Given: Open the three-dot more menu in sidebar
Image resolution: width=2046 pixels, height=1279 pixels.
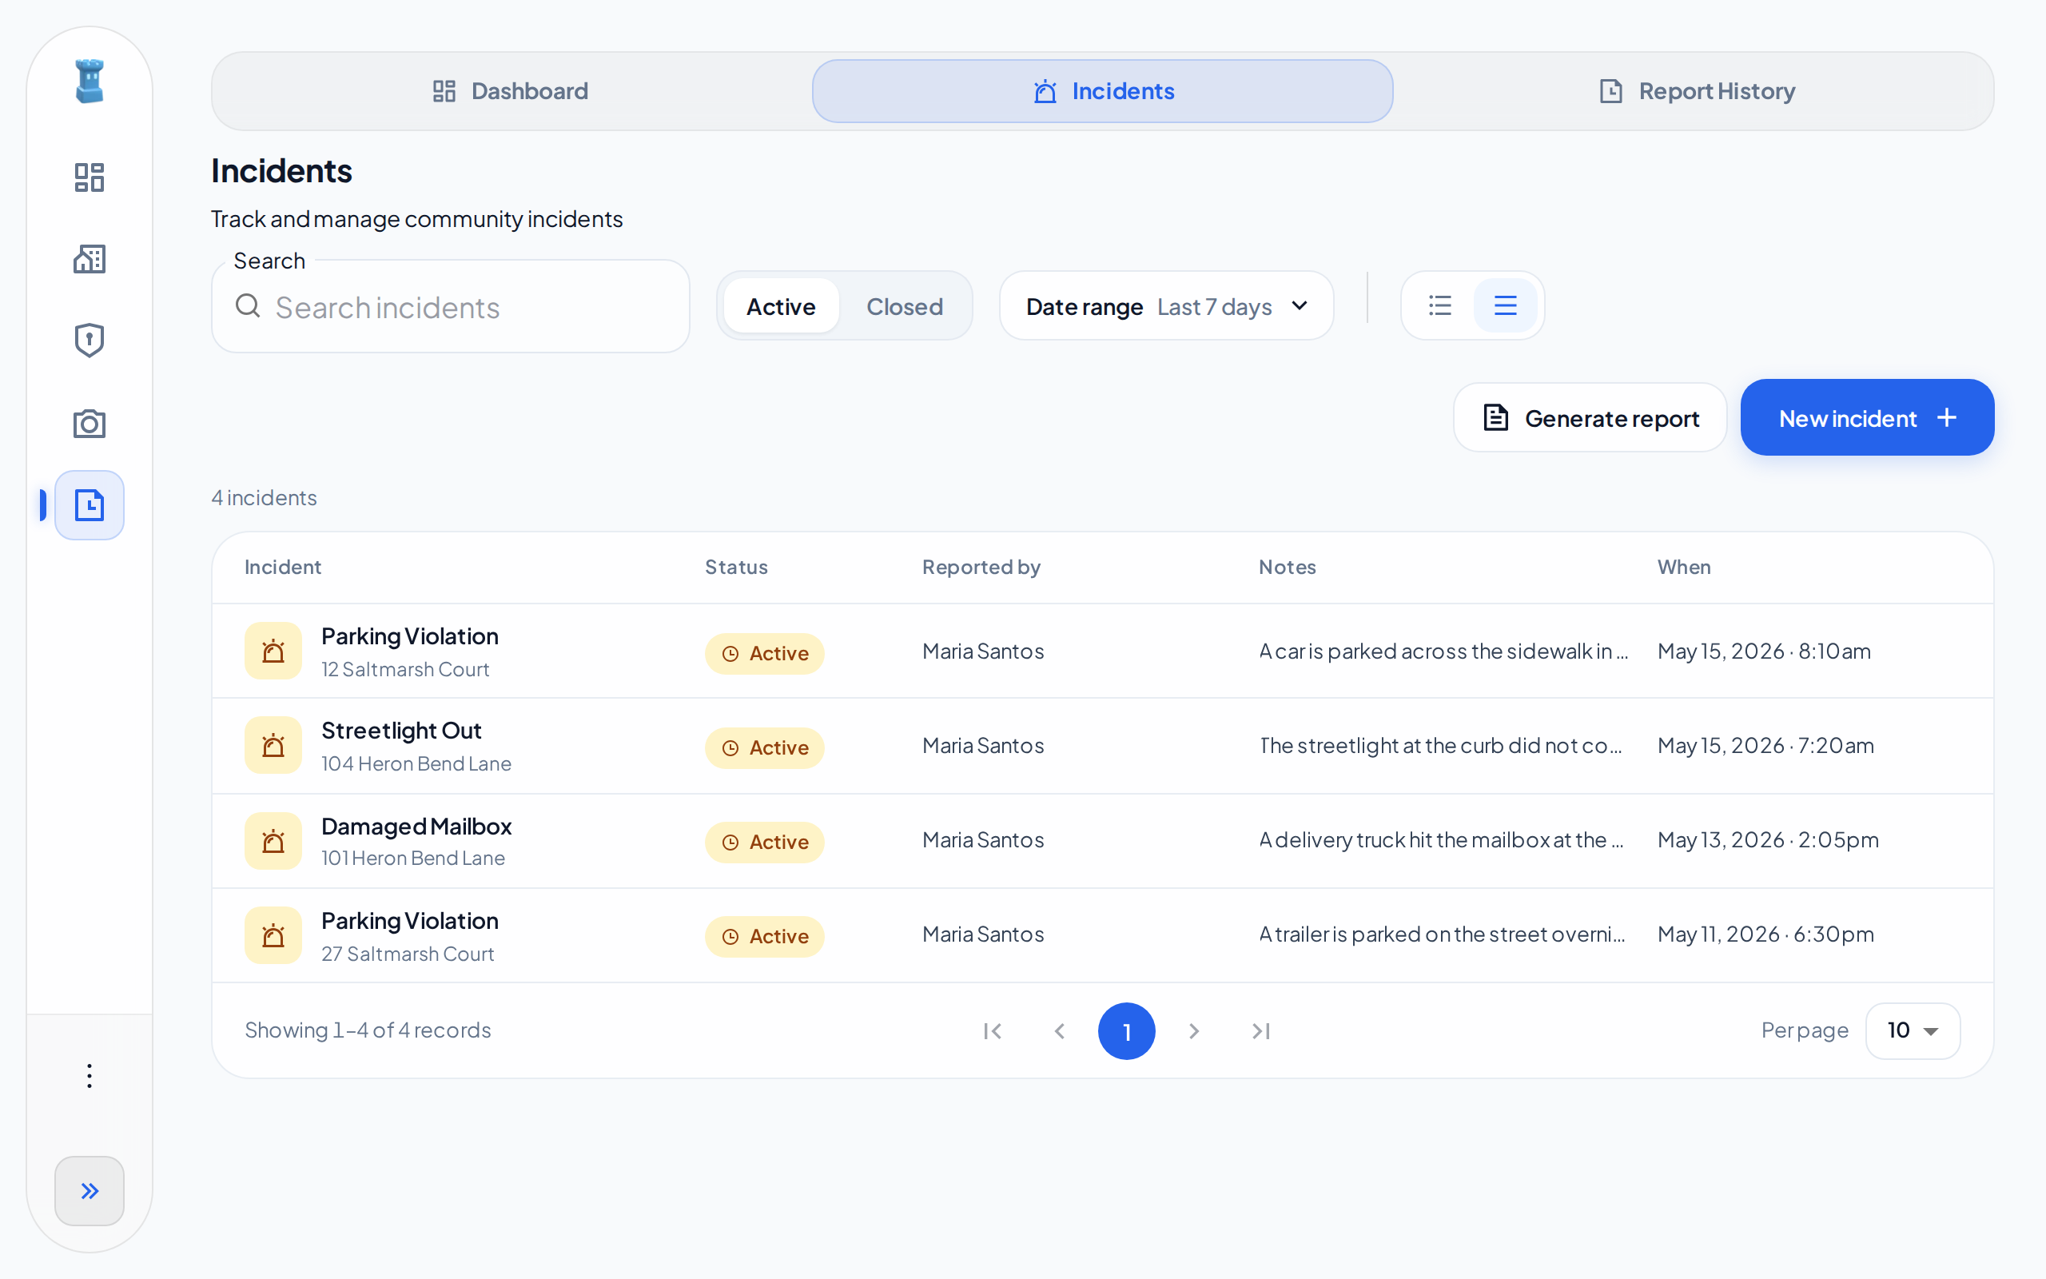Looking at the screenshot, I should tap(89, 1075).
